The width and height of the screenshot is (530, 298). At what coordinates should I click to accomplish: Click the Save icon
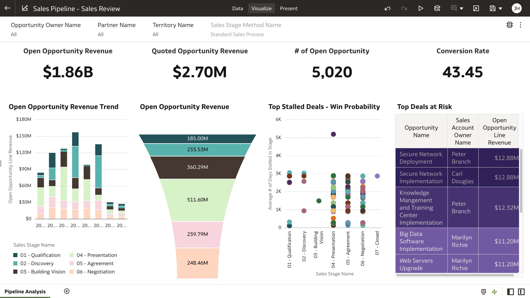(x=492, y=8)
